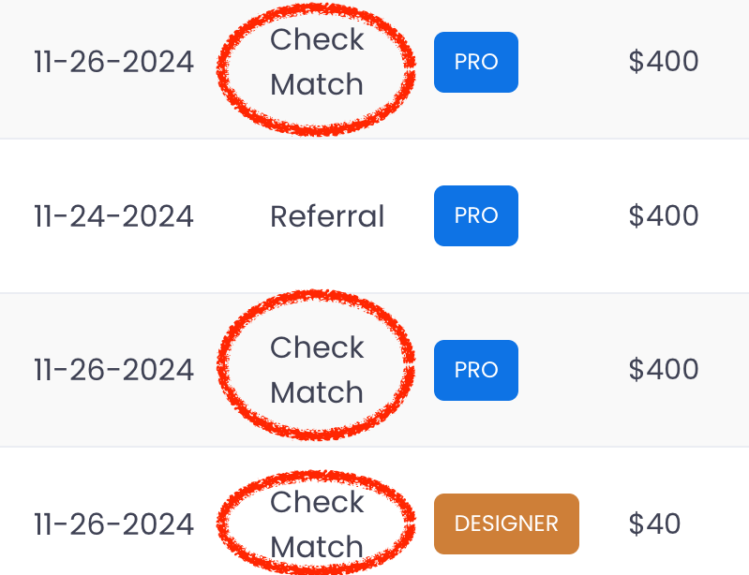Click the Referral type label

pyautogui.click(x=327, y=216)
